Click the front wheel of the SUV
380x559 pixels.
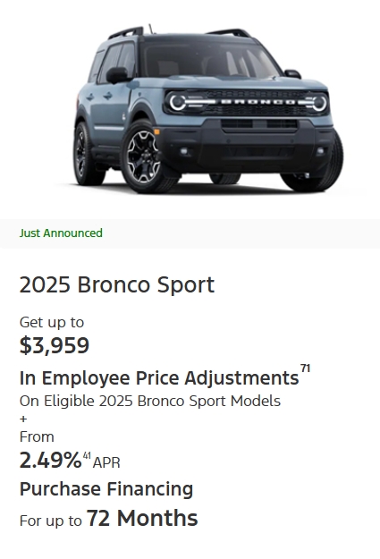pyautogui.click(x=144, y=157)
